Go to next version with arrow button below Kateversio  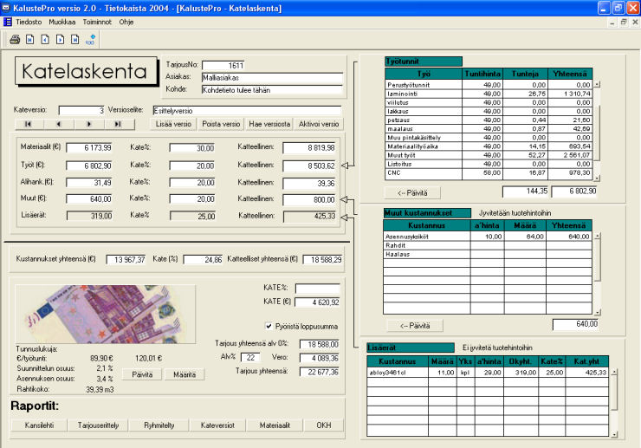pyautogui.click(x=89, y=124)
